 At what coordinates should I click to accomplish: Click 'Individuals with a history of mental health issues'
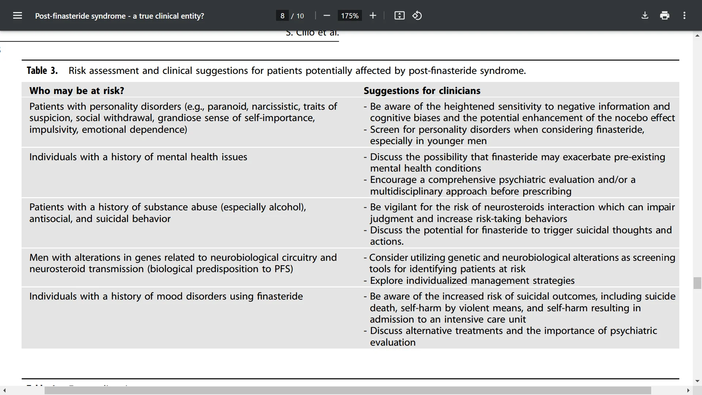click(x=138, y=157)
